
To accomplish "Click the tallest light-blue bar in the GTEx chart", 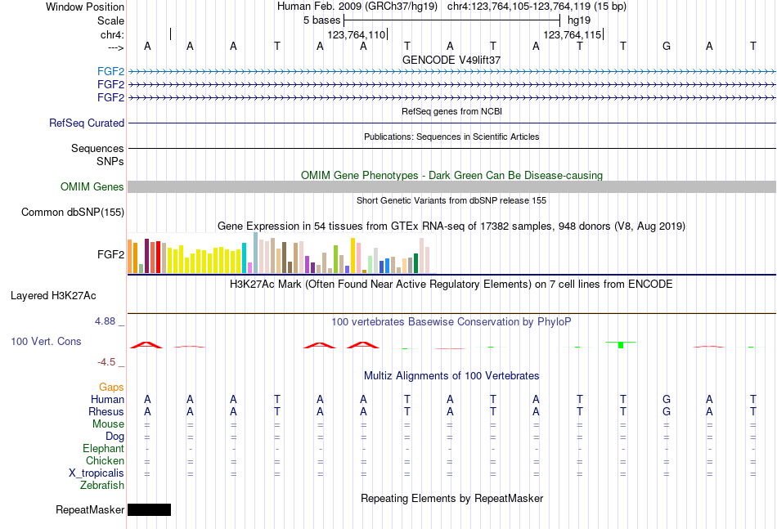I will [x=256, y=253].
